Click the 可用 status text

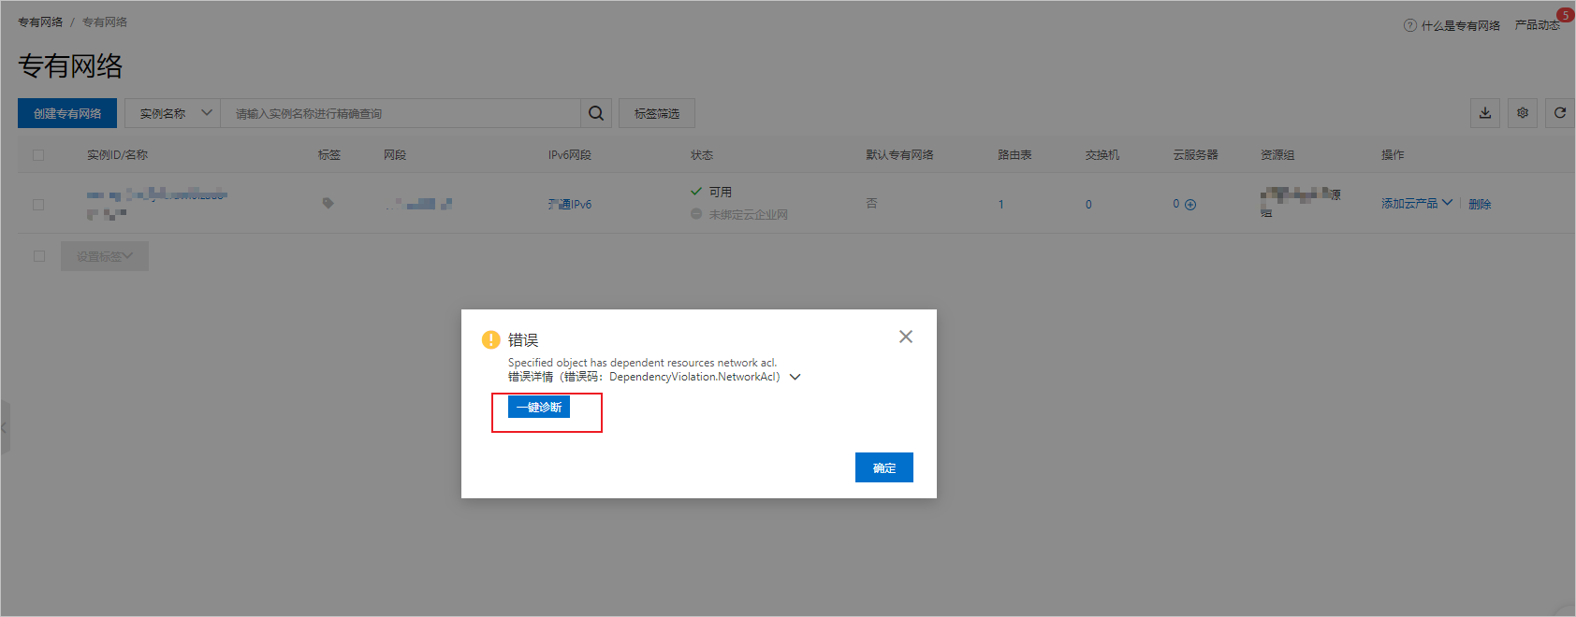[720, 192]
